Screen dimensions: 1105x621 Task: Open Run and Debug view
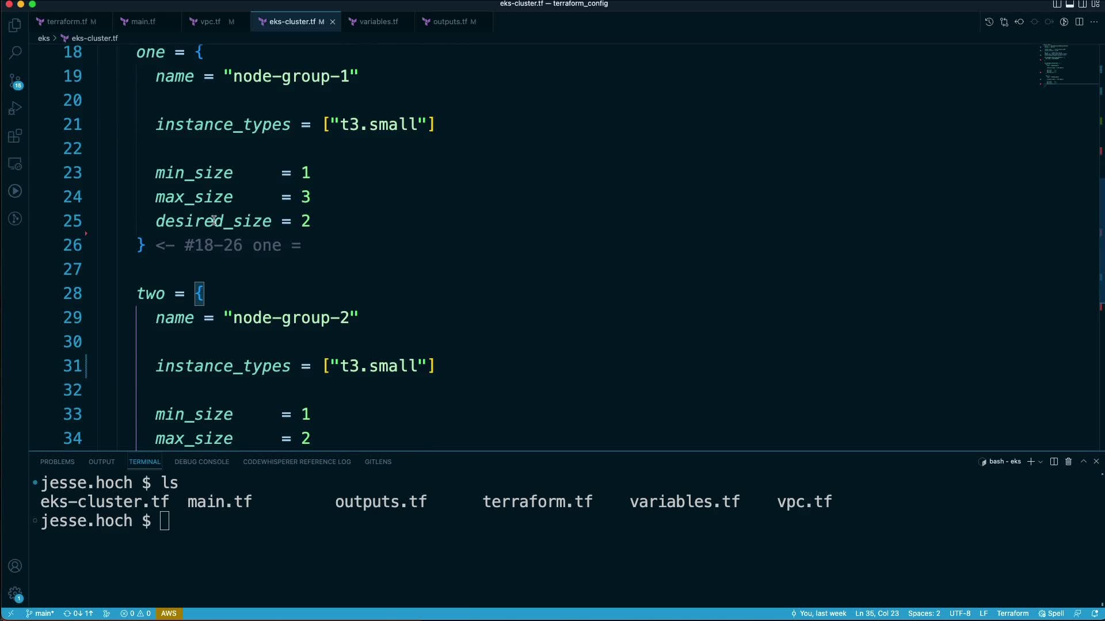[x=16, y=108]
